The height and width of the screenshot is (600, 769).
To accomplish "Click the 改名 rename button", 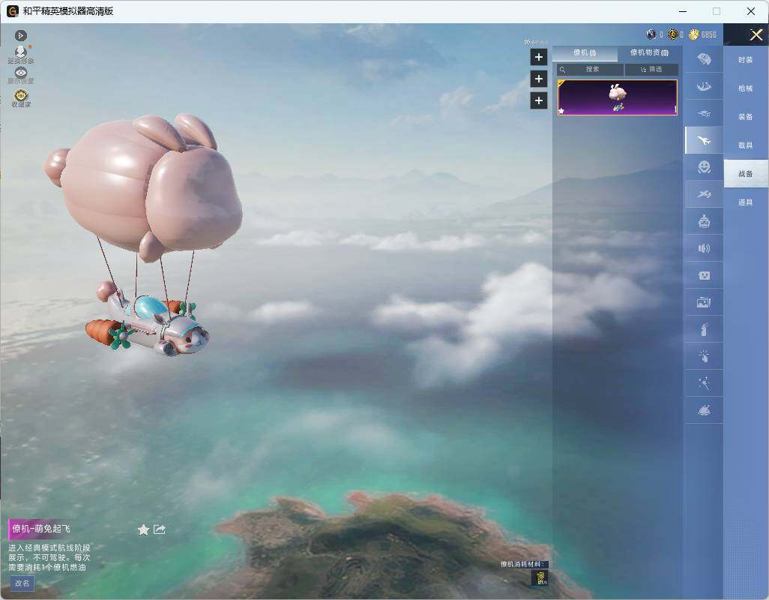I will click(x=22, y=583).
